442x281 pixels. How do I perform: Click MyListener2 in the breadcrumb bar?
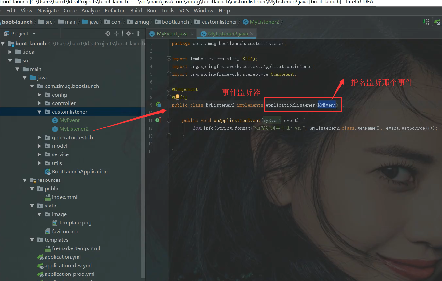(261, 22)
